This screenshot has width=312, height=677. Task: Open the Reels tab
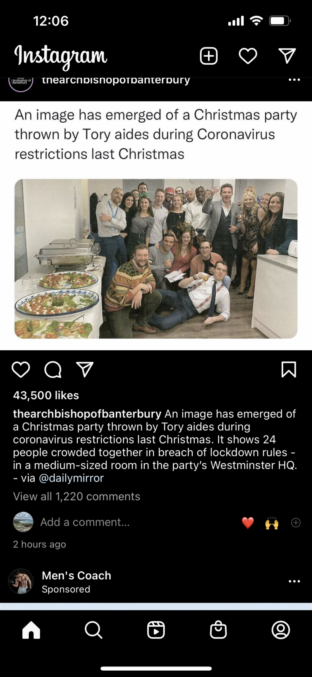tap(156, 630)
